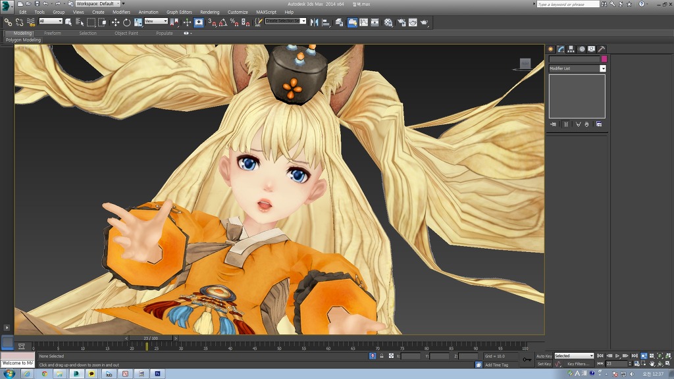
Task: Open the Hierarchy command panel tab
Action: (x=571, y=49)
